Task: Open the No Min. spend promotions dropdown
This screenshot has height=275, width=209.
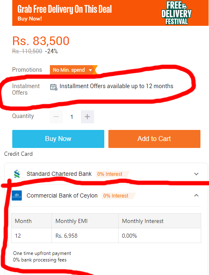Action: coord(73,70)
